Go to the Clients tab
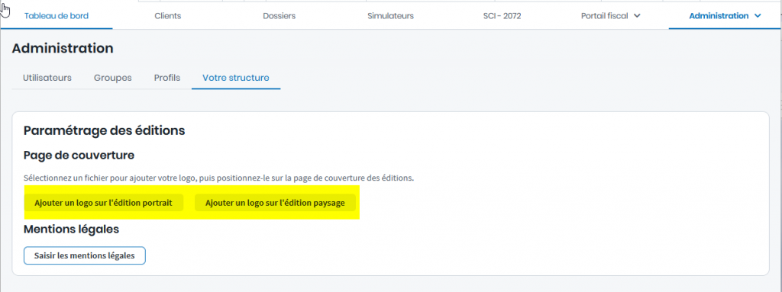The image size is (782, 292). 167,16
